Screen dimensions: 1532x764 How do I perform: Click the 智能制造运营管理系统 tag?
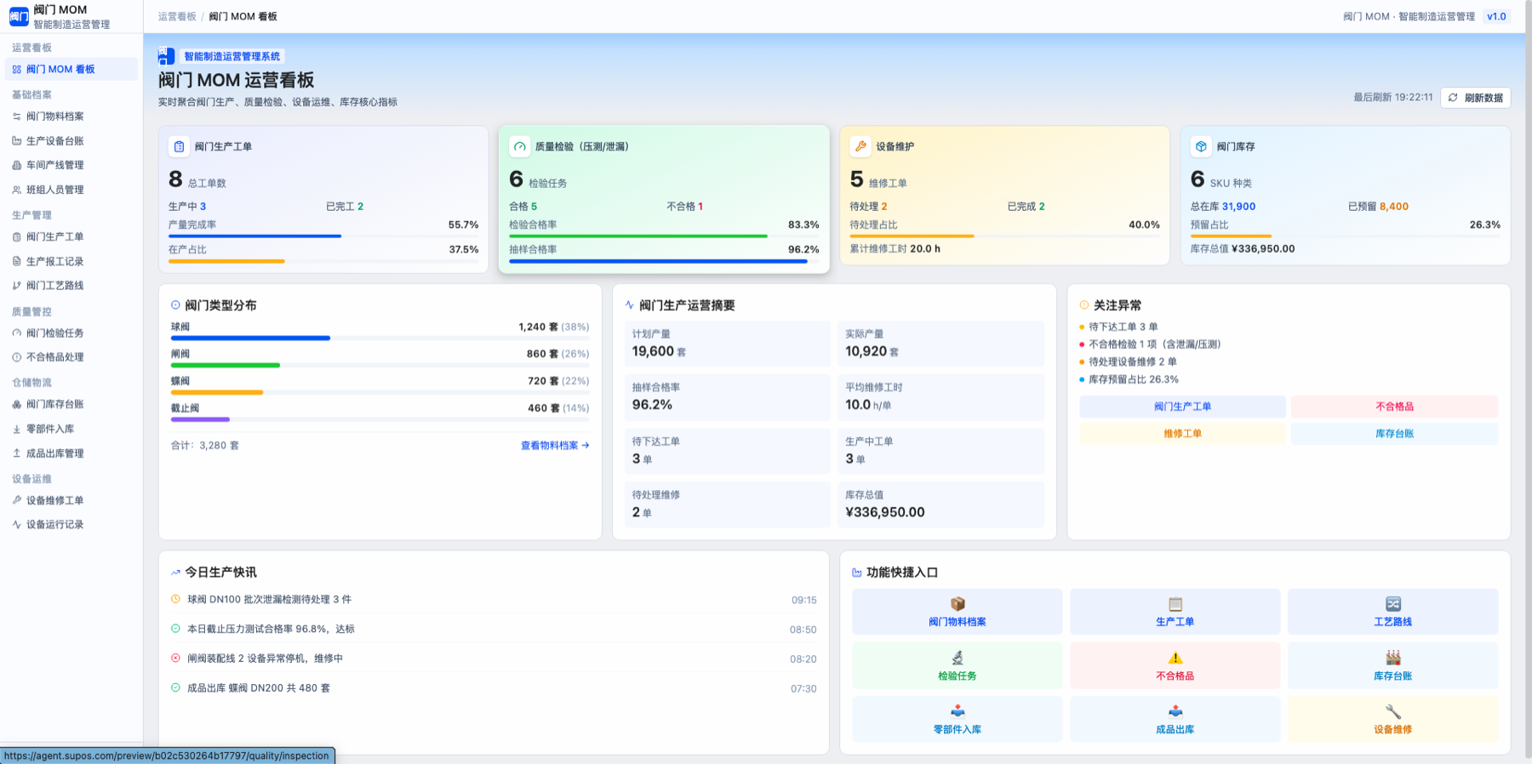click(232, 56)
